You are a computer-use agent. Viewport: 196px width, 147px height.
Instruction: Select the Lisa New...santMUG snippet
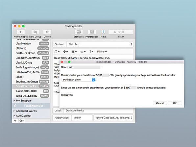pos(31,58)
